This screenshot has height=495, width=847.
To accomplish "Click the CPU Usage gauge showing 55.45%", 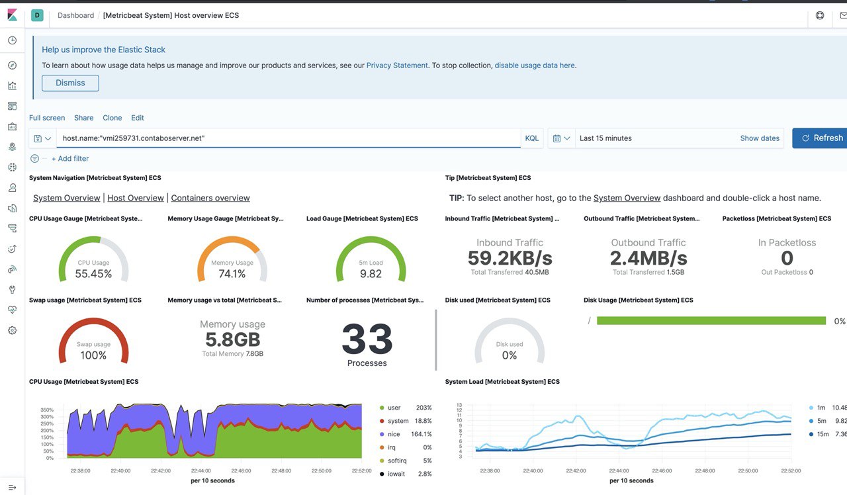I will (93, 258).
